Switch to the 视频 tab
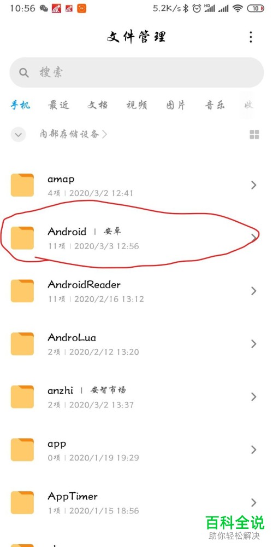Viewport: 273px width, 547px height. (x=136, y=105)
